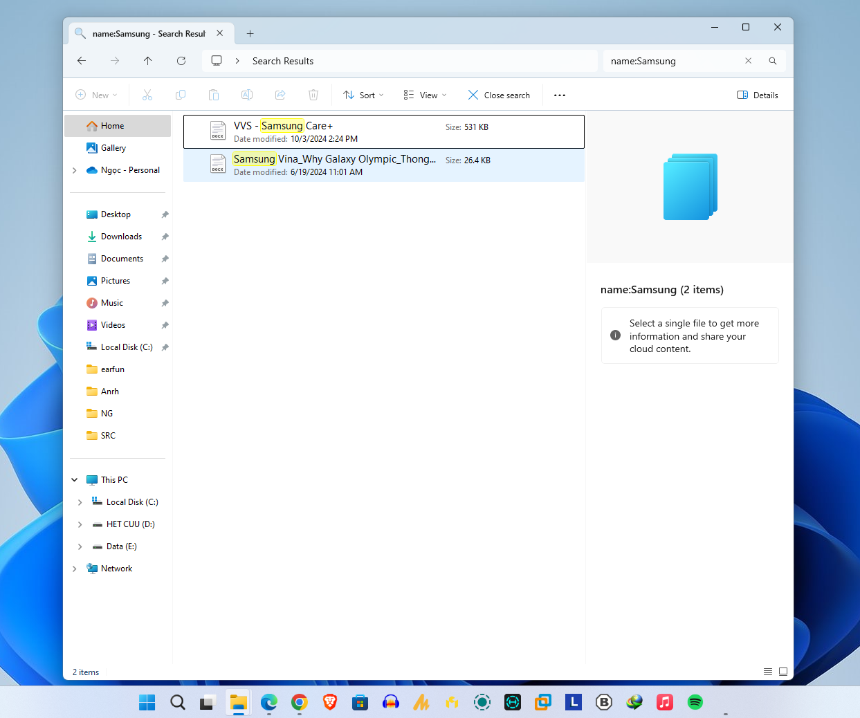This screenshot has width=860, height=718.
Task: Unpin Pictures using its pin icon
Action: click(x=165, y=281)
